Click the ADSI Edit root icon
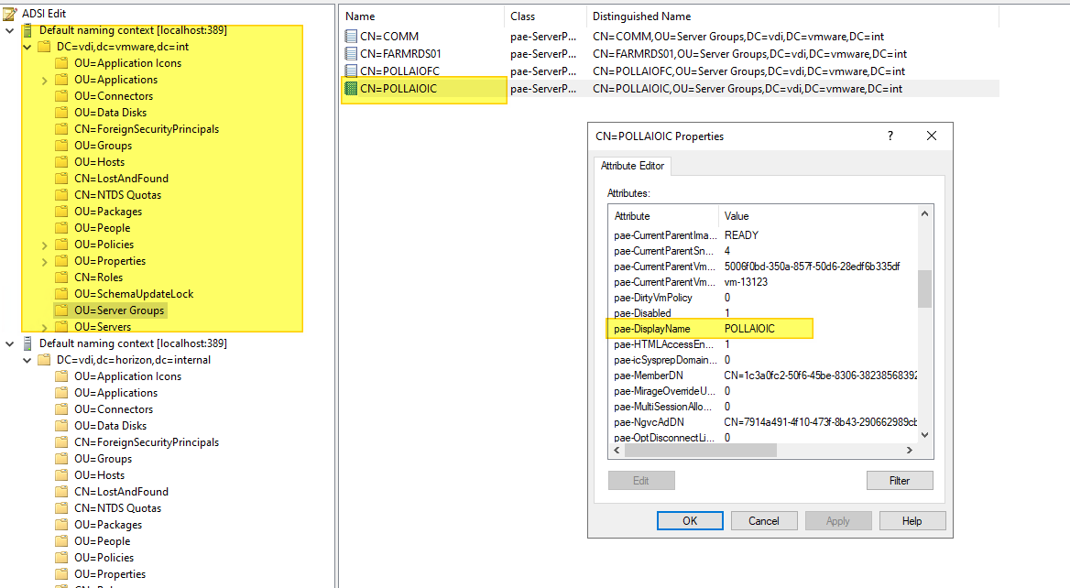This screenshot has height=588, width=1070. tap(10, 13)
